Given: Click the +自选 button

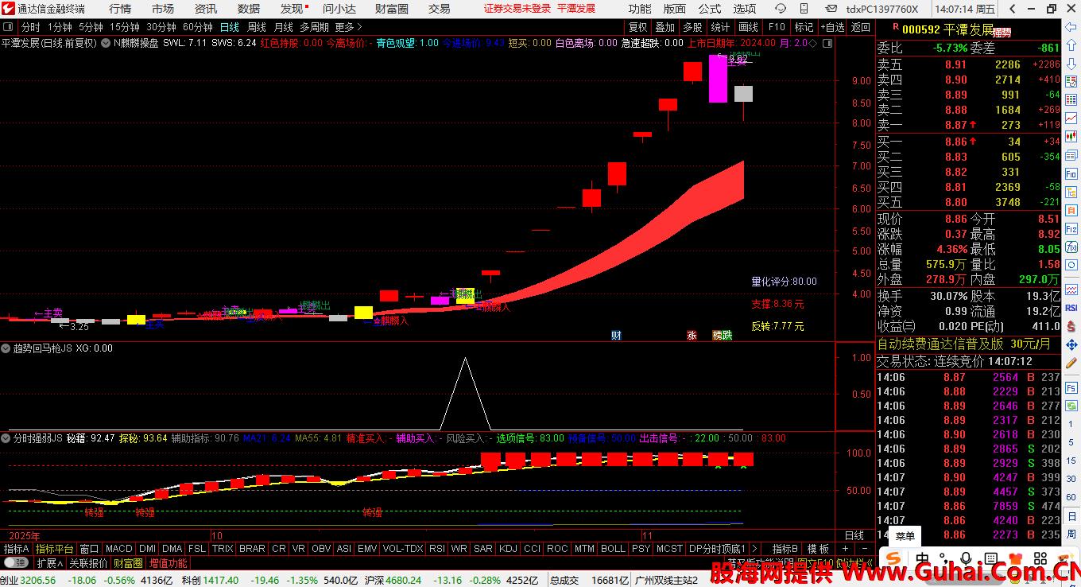Looking at the screenshot, I should point(831,27).
